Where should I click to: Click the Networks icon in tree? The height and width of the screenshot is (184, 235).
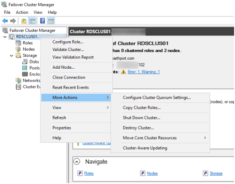pyautogui.click(x=18, y=81)
